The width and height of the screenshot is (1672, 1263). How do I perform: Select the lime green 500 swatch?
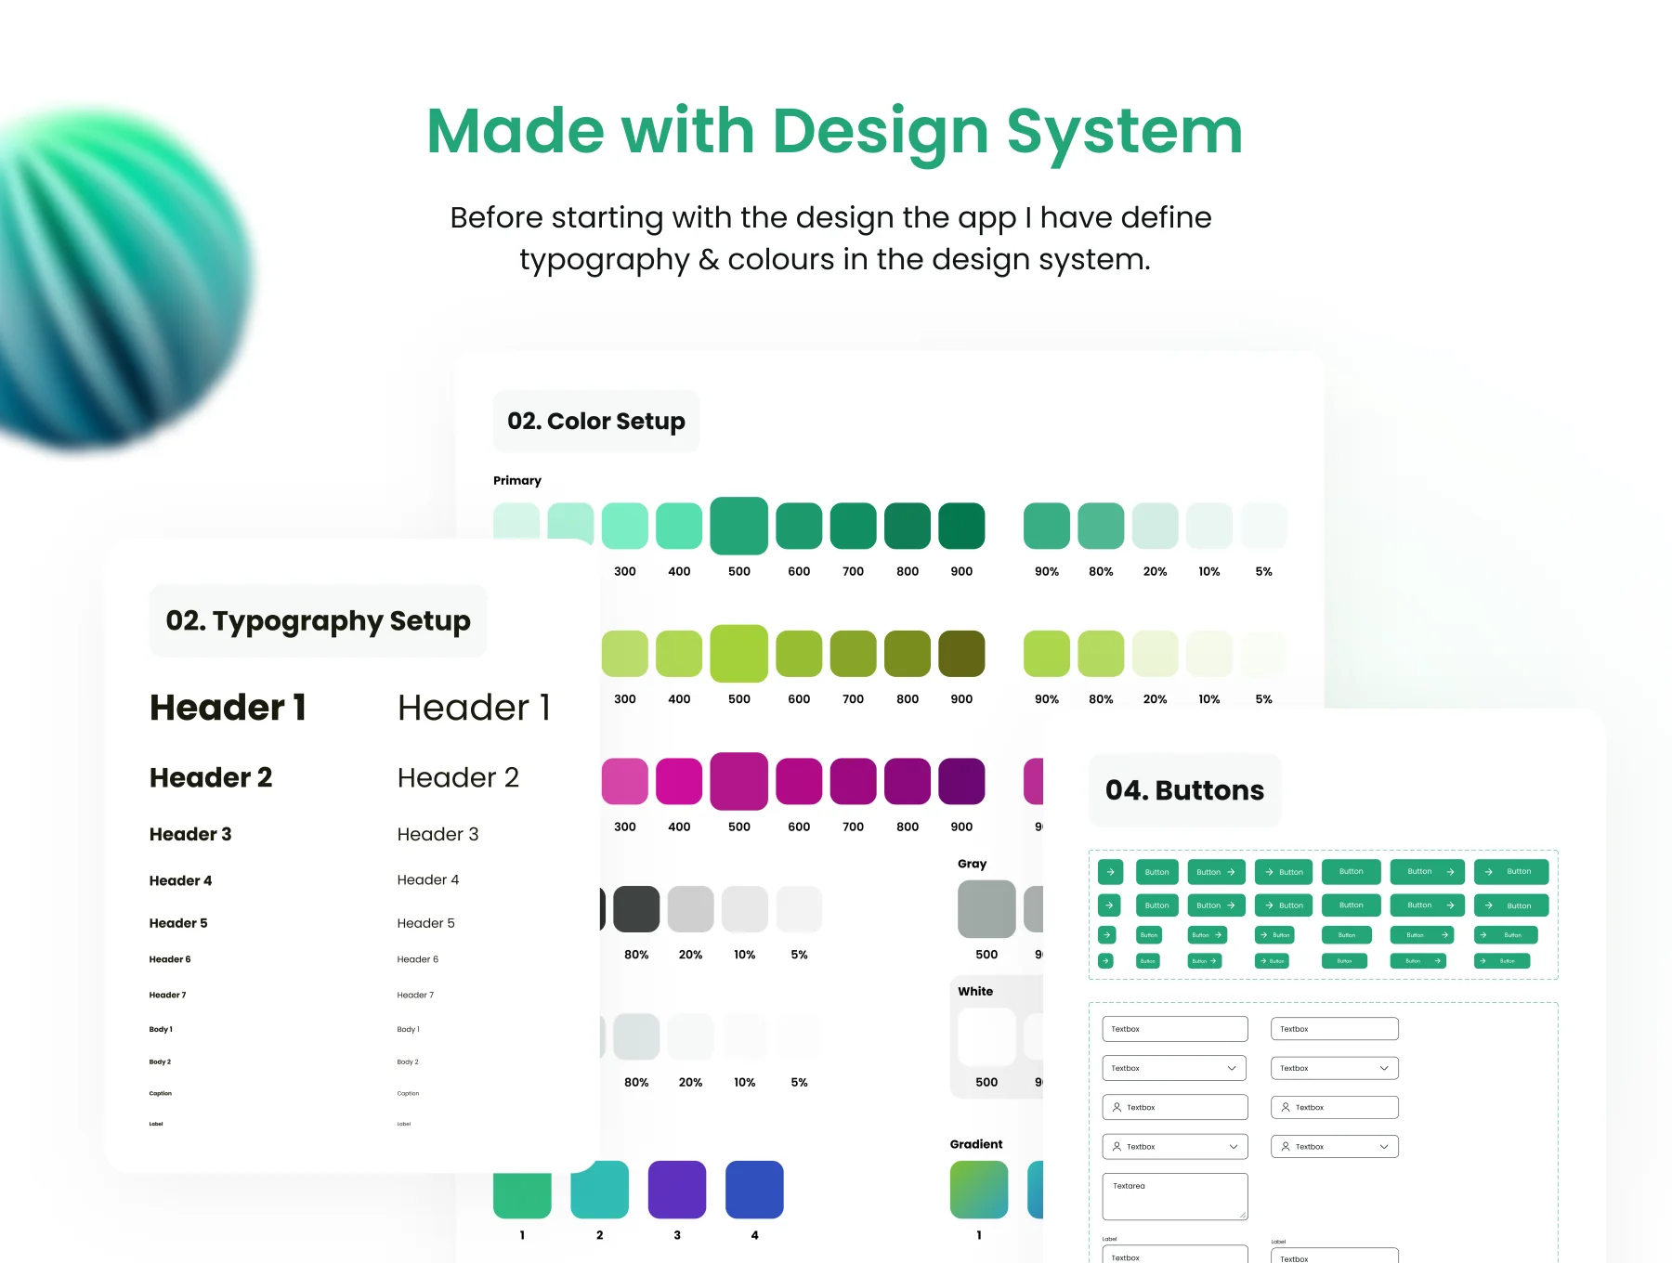coord(739,654)
